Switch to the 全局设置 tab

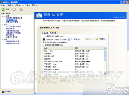point(45,33)
